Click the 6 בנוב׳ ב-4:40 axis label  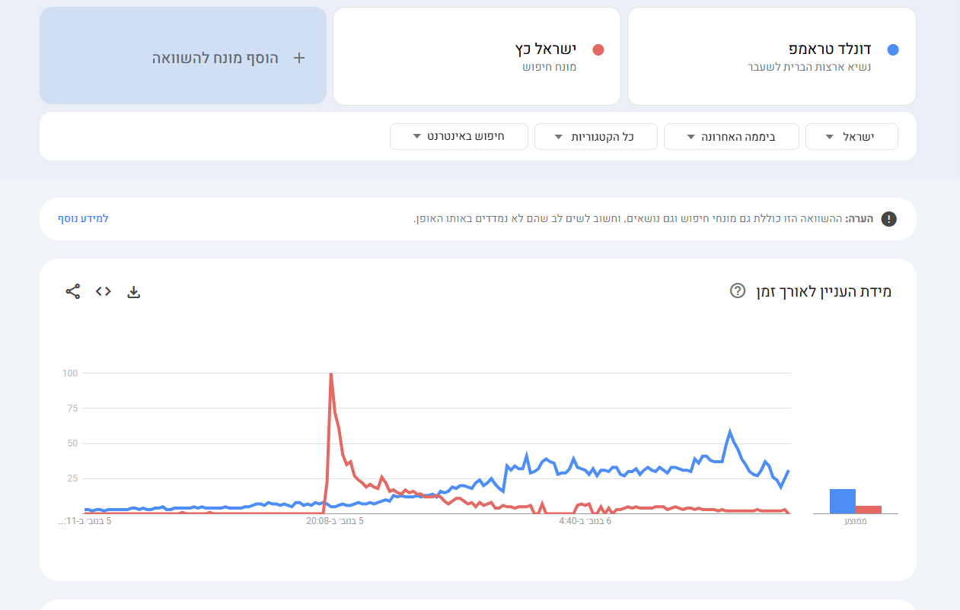[586, 521]
